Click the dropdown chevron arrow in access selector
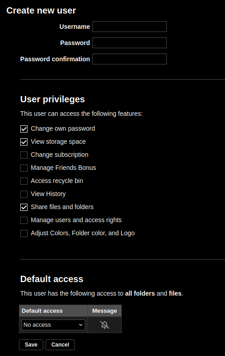 [x=81, y=325]
